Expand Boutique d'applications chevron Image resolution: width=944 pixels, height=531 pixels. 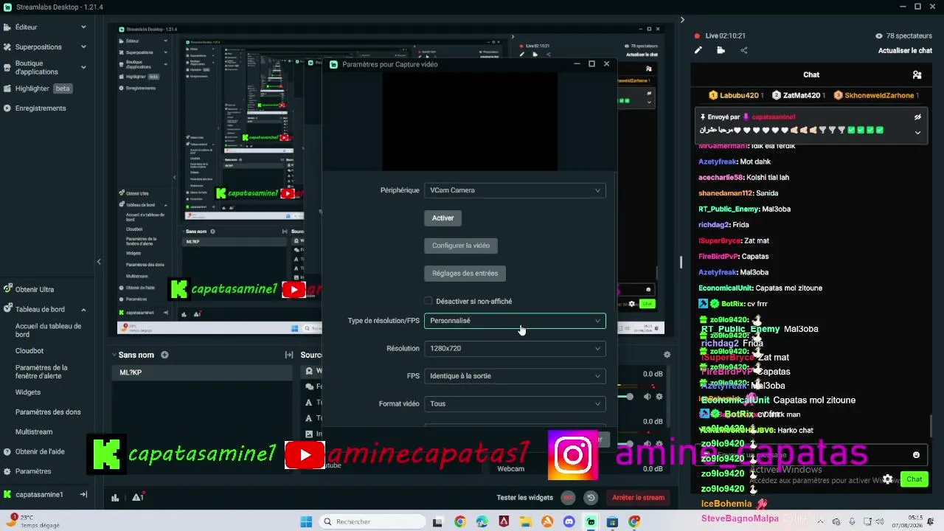[x=83, y=67]
